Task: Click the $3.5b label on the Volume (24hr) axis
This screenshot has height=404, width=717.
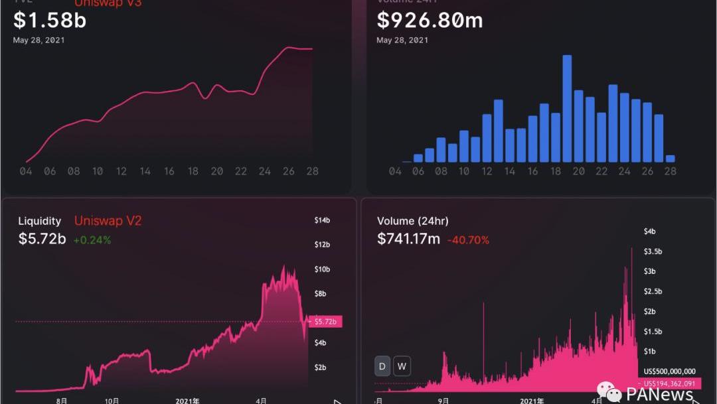Action: [653, 251]
